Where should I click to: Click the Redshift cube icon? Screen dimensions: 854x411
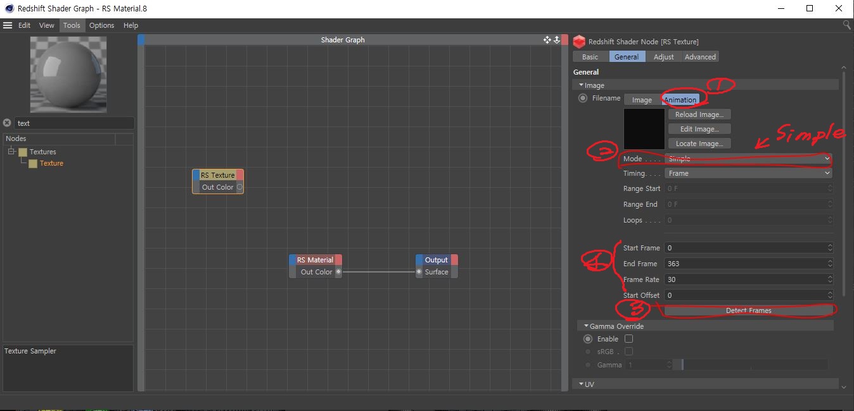pos(578,42)
